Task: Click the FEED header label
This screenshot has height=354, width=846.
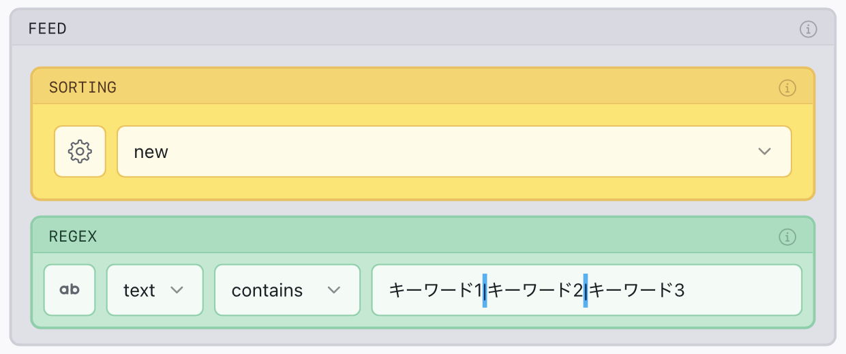Action: 47,29
